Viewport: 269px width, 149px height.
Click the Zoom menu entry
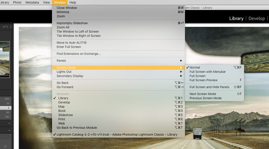[x=118, y=16]
